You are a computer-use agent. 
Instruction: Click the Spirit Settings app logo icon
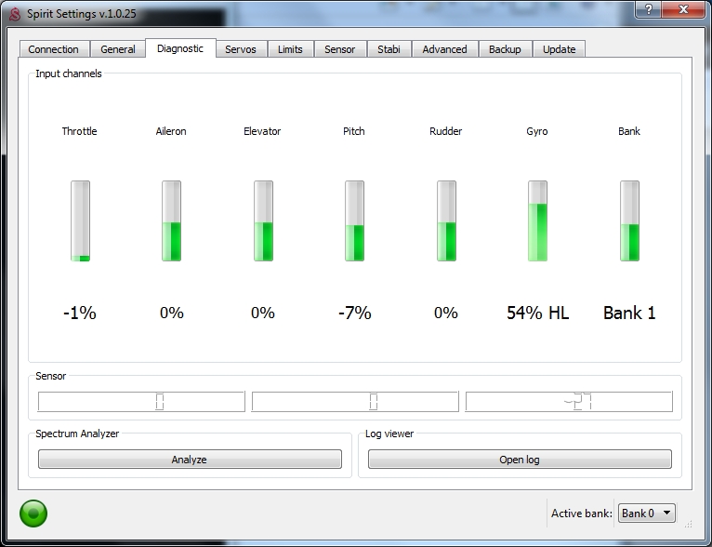[x=14, y=14]
